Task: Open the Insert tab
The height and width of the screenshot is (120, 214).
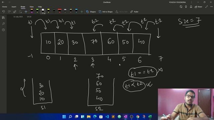Action: click(14, 7)
